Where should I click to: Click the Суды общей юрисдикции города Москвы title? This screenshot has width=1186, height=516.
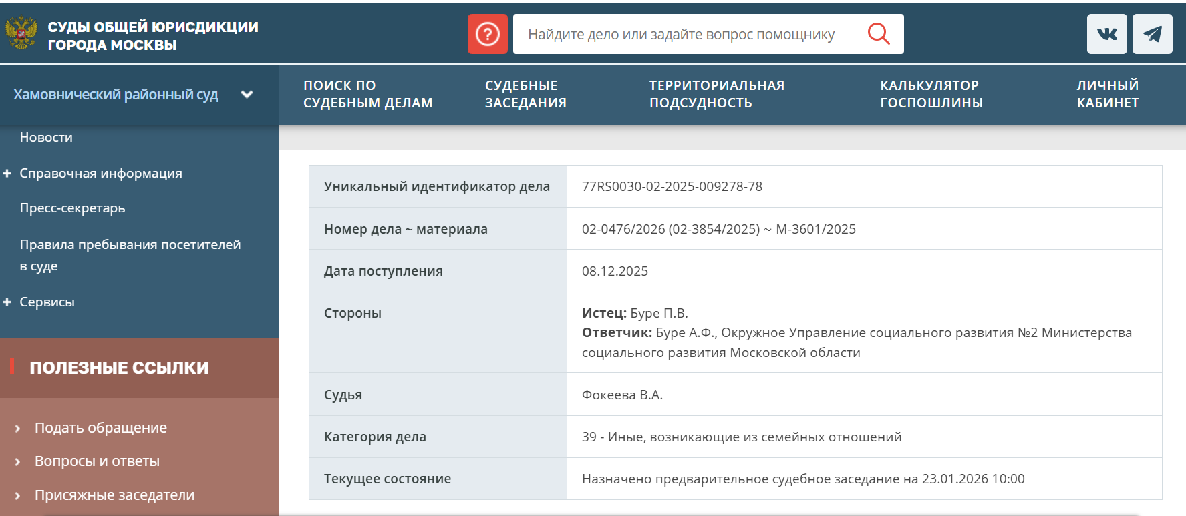point(153,35)
